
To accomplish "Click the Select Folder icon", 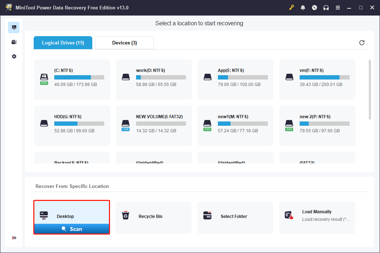I will point(207,215).
